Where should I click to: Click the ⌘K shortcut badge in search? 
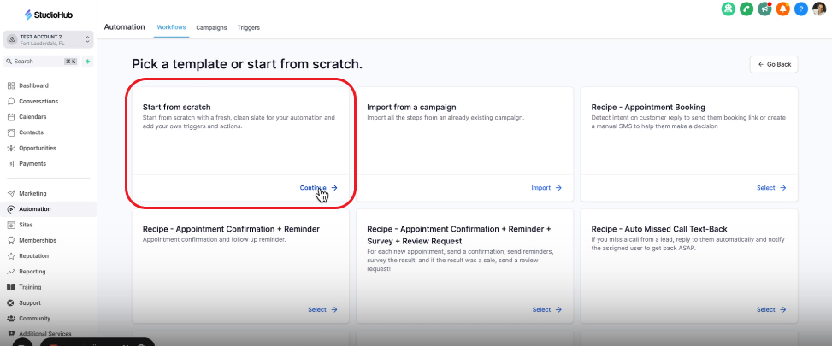point(71,62)
